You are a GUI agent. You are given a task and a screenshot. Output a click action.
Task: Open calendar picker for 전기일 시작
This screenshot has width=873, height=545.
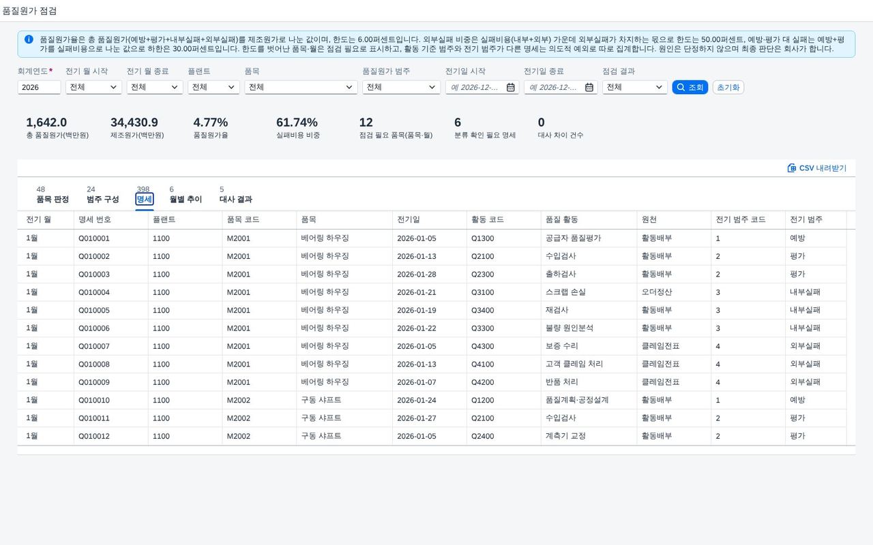click(x=511, y=87)
